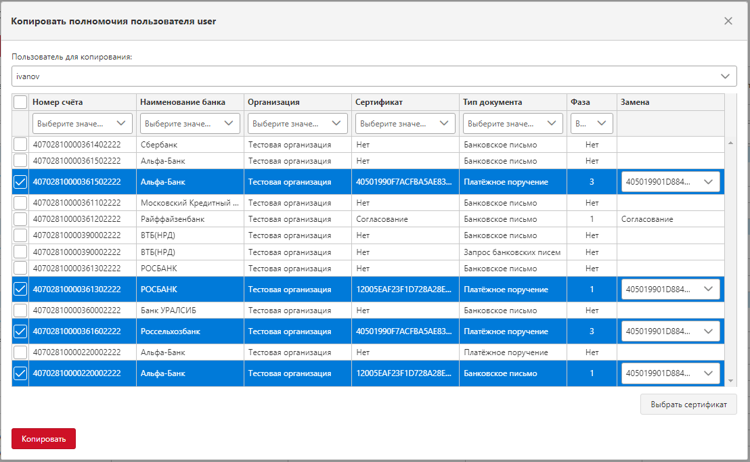Expand the Сертификат filter dropdown
Screen dimensions: 750x462
[405, 124]
